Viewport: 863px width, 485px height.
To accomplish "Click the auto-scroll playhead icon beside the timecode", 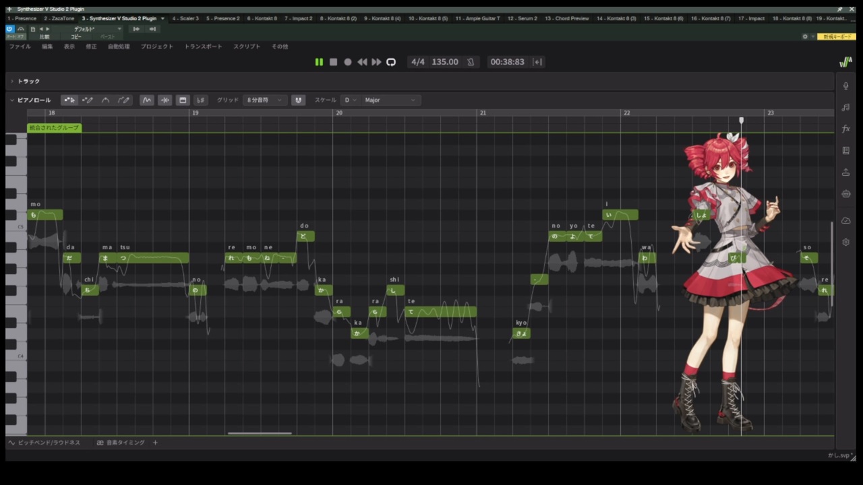I will pos(537,62).
